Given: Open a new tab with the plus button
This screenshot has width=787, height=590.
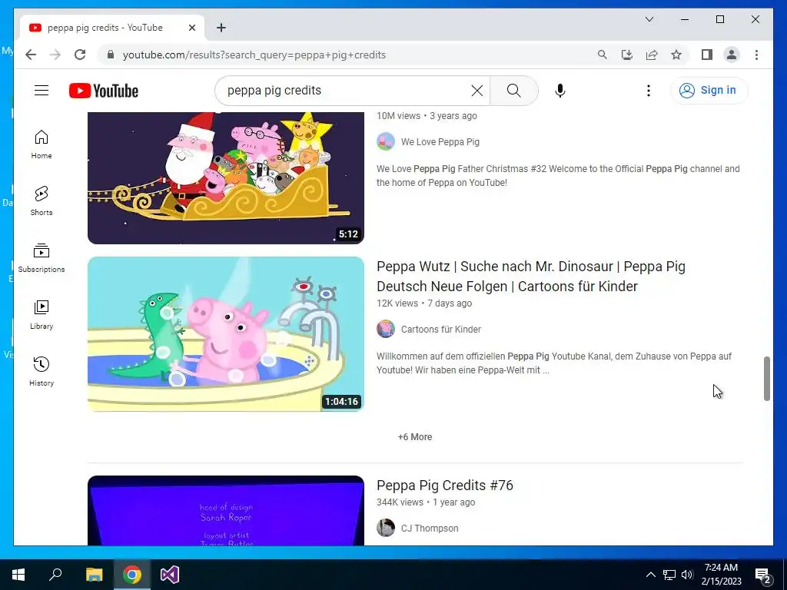Looking at the screenshot, I should [221, 28].
